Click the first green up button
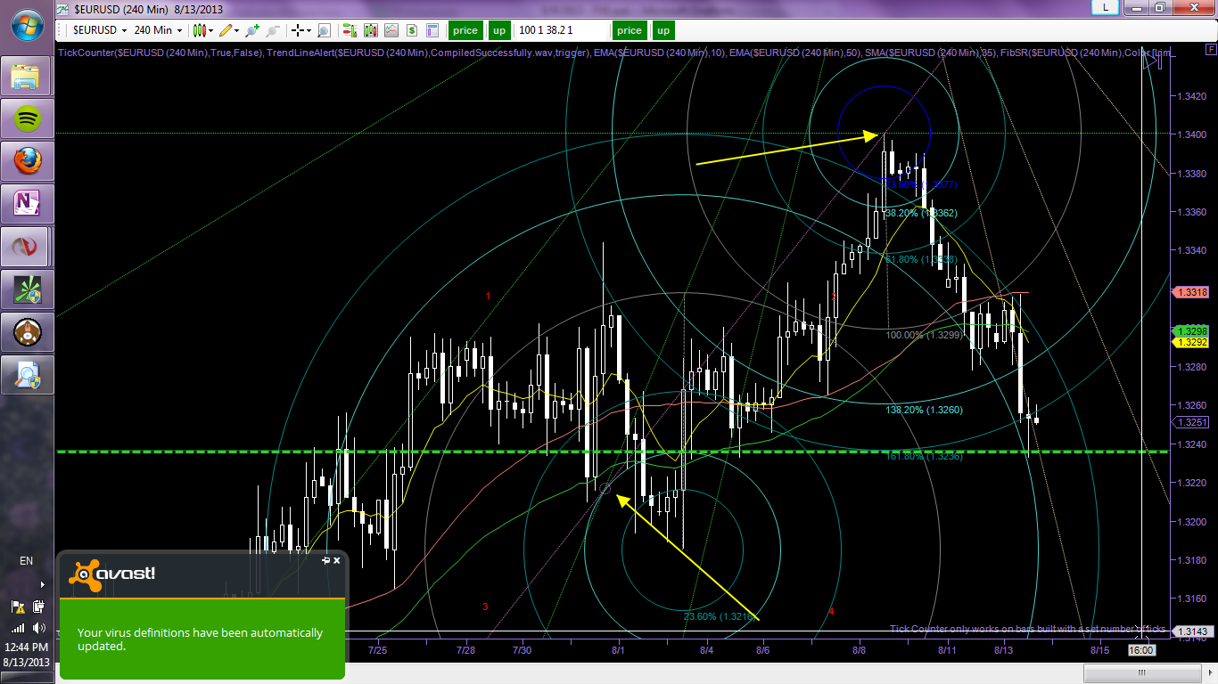 [x=499, y=30]
